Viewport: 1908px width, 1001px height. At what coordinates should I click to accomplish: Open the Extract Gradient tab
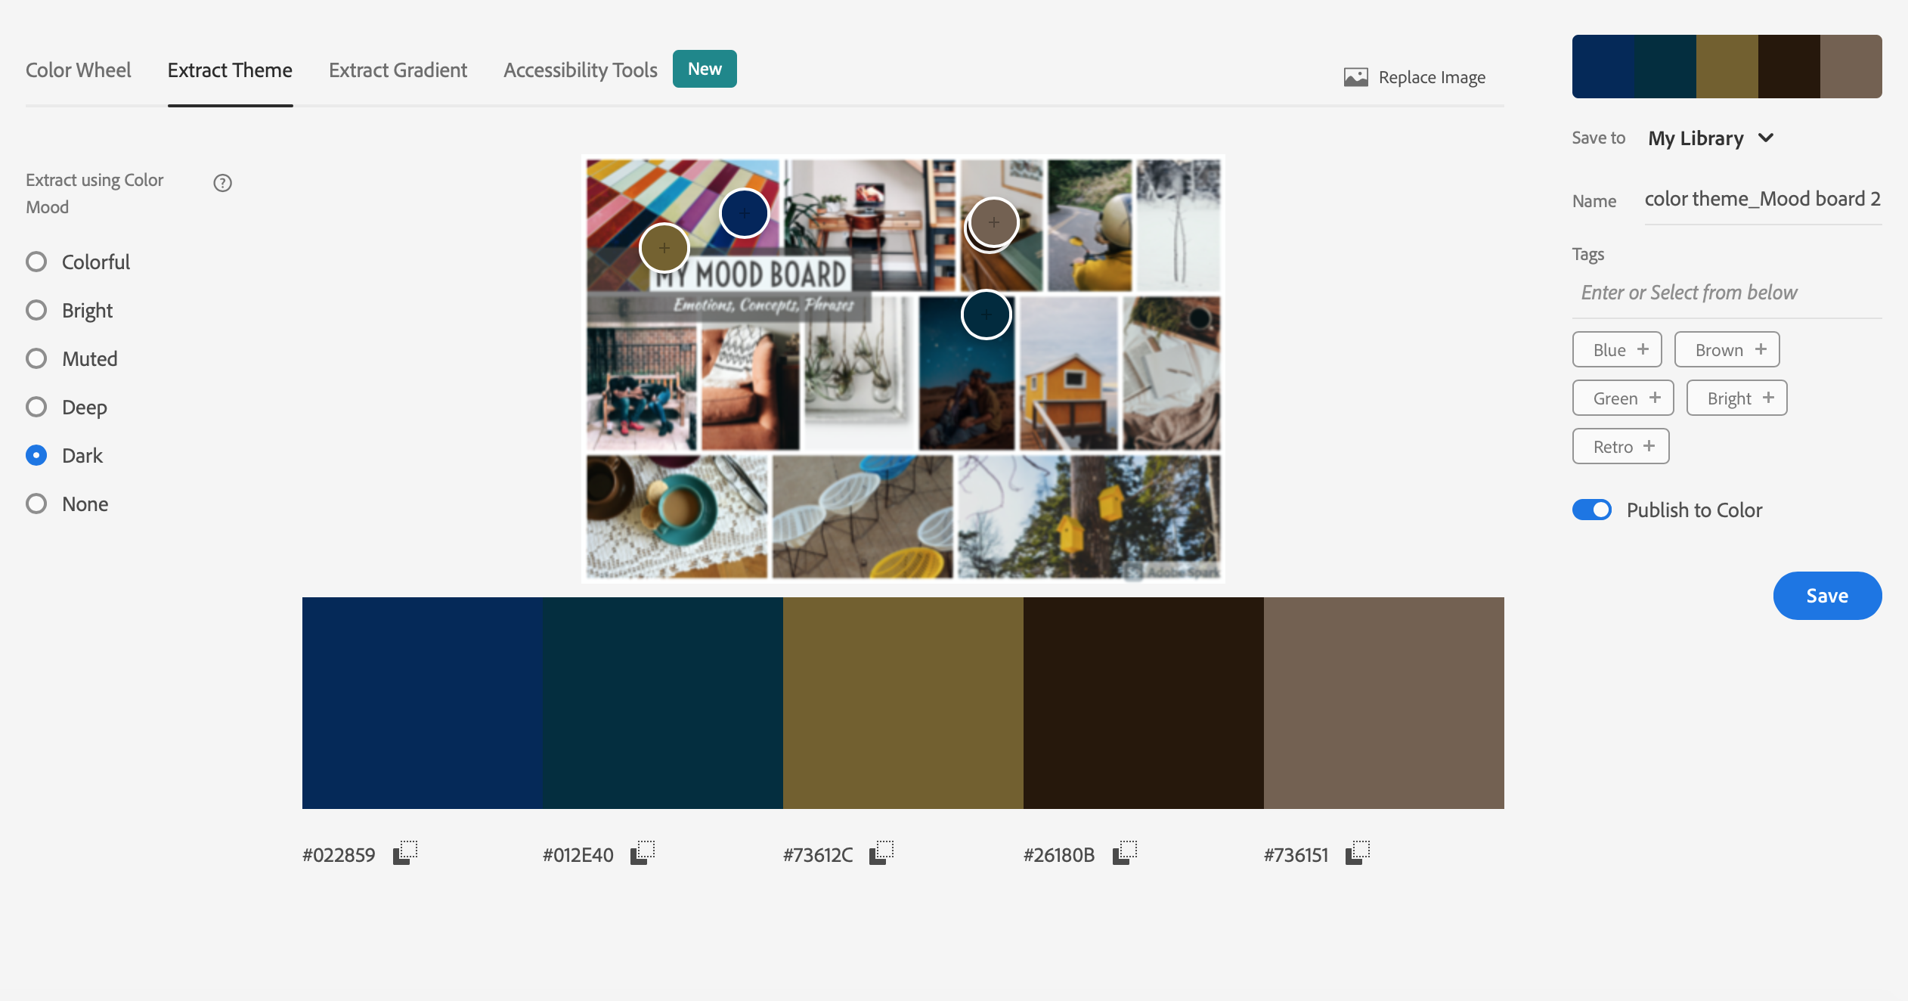point(398,70)
